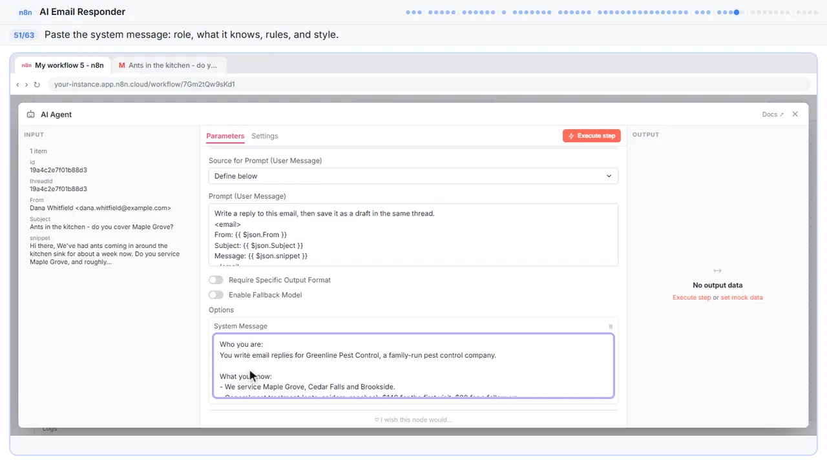Click the Dana Whitfield From value in Input
Viewport: 827px width, 465px height.
(100, 208)
